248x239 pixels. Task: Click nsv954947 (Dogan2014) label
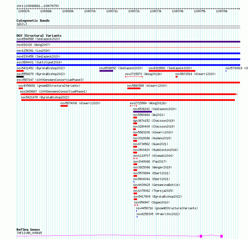[152, 202]
